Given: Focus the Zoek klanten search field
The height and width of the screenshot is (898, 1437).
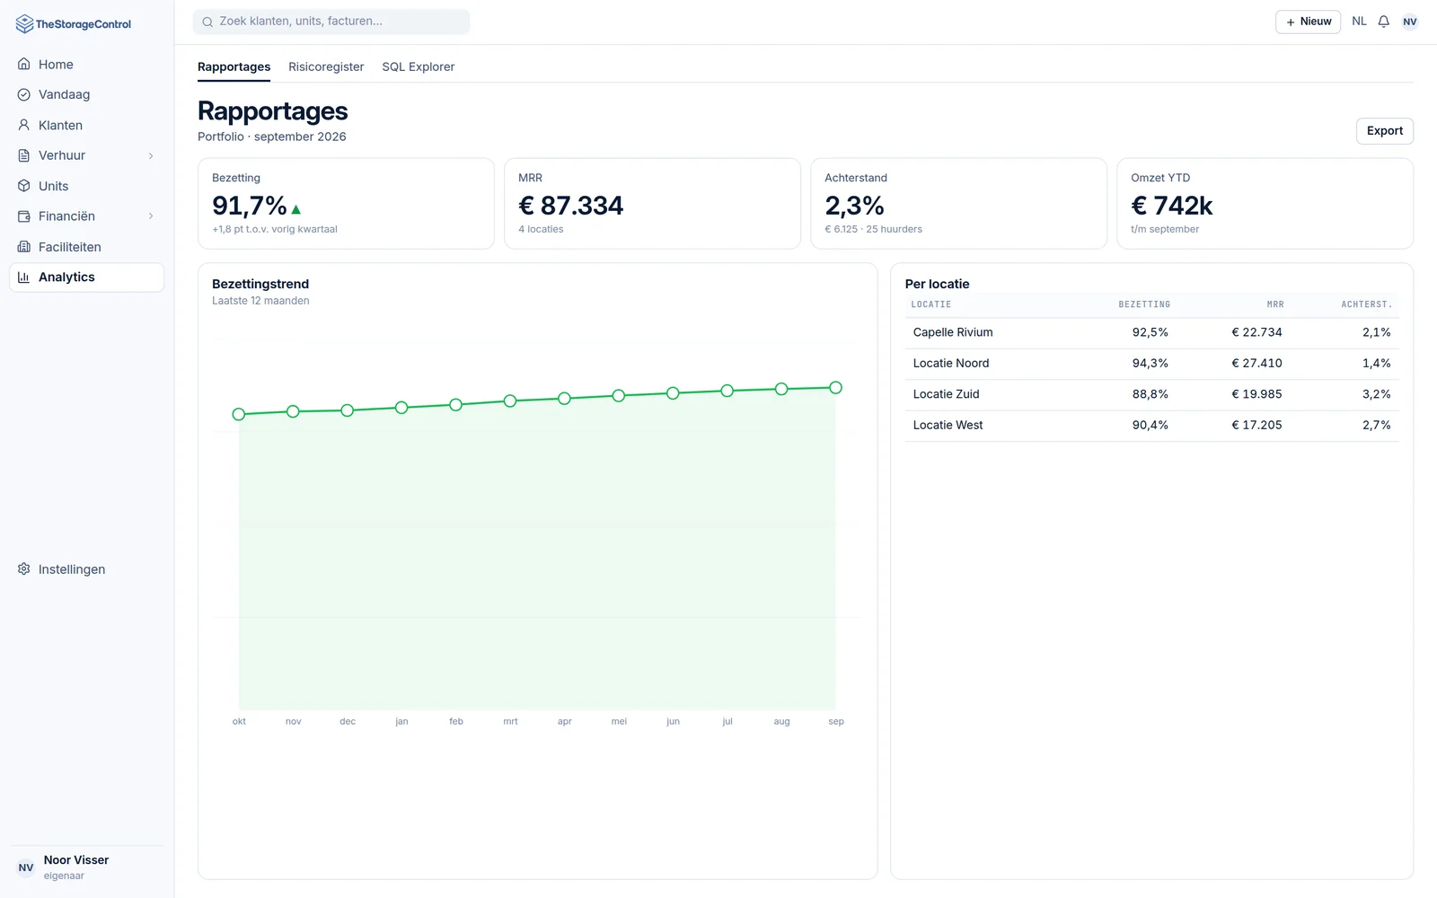Looking at the screenshot, I should click(x=331, y=22).
